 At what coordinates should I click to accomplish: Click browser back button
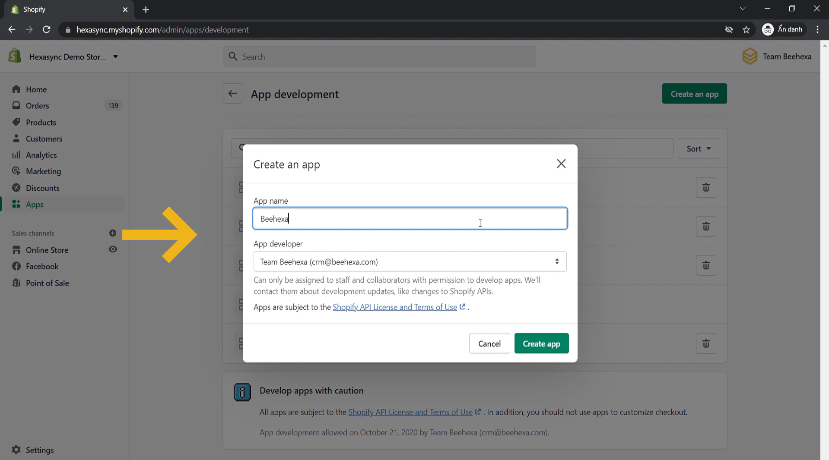pos(12,30)
